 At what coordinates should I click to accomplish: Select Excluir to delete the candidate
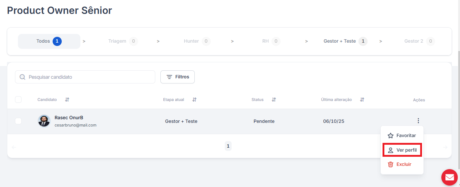coord(400,164)
